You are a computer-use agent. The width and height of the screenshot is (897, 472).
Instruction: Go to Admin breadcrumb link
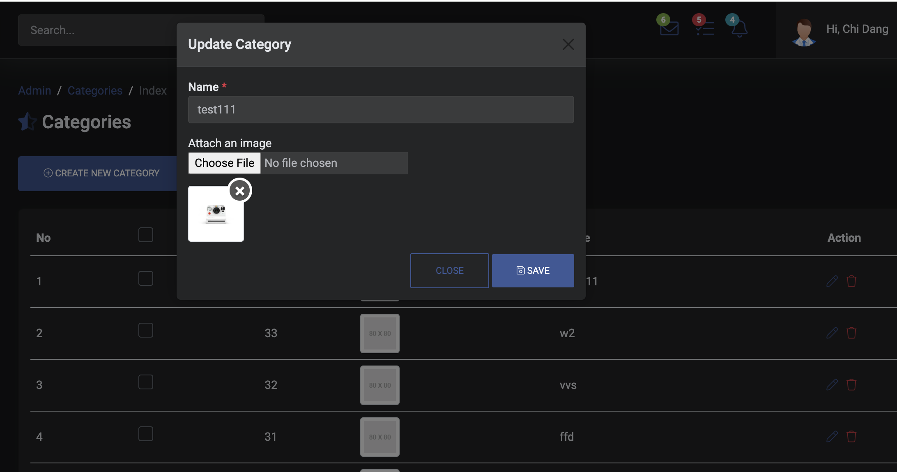click(x=34, y=90)
